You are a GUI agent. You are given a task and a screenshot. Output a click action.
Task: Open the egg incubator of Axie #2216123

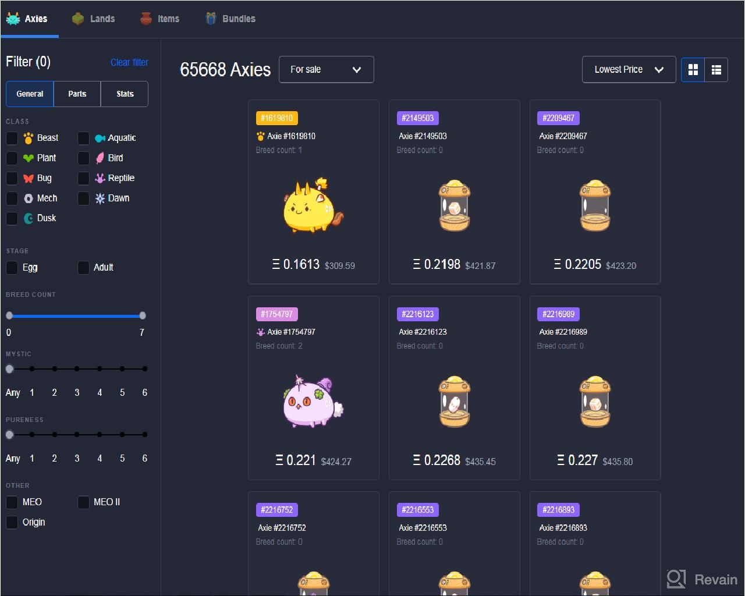click(455, 402)
